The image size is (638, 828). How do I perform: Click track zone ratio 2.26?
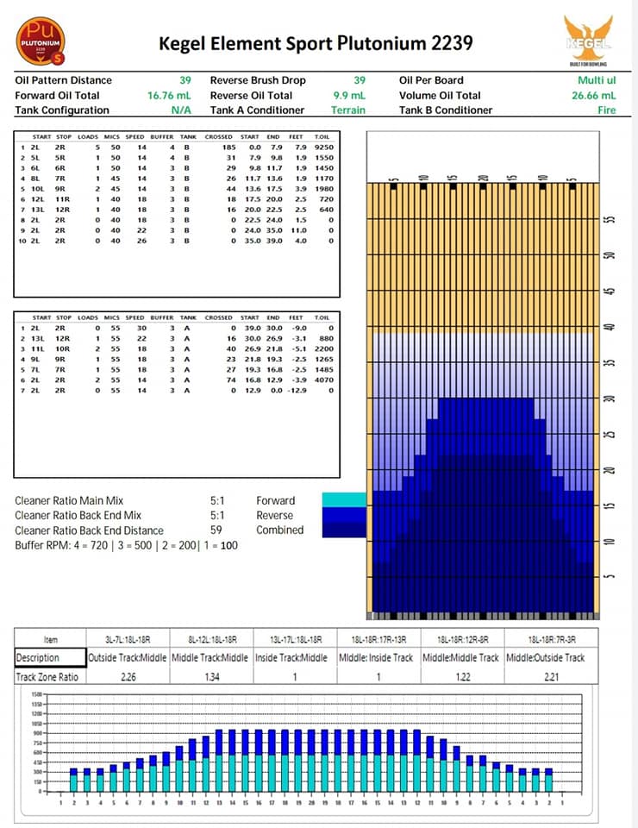[128, 677]
